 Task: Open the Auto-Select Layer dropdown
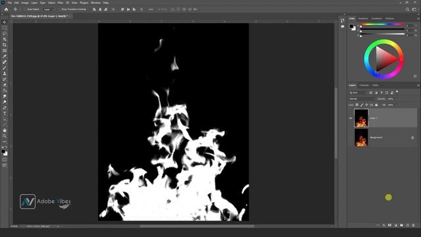tap(49, 9)
